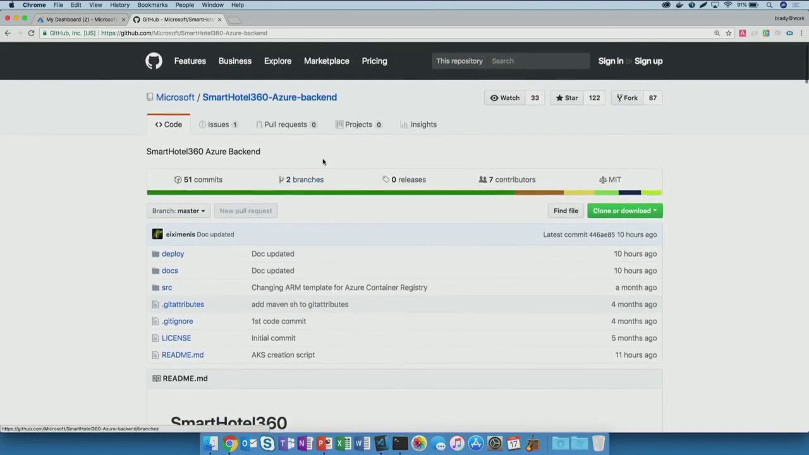Select the Code tab
The height and width of the screenshot is (455, 809).
168,124
